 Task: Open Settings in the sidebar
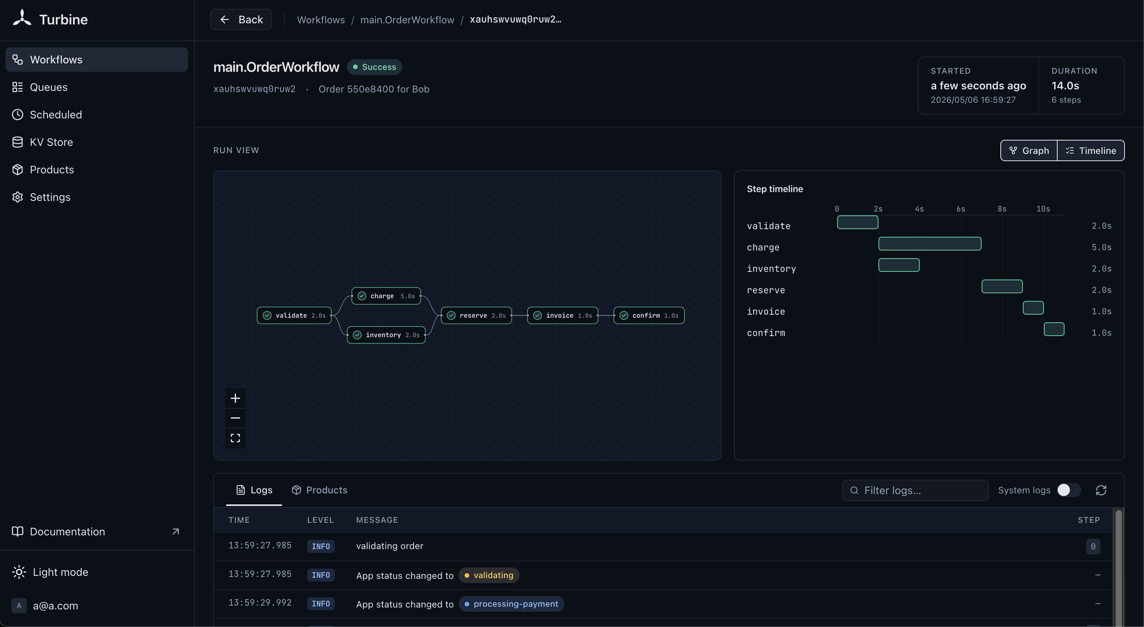pyautogui.click(x=96, y=197)
